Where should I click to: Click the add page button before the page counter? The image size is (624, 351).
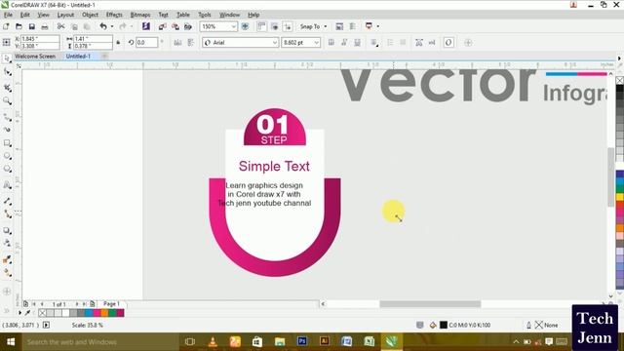coord(25,304)
